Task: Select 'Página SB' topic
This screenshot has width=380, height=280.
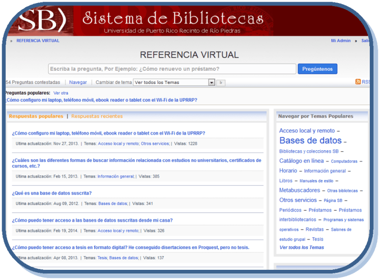Action: (x=333, y=201)
